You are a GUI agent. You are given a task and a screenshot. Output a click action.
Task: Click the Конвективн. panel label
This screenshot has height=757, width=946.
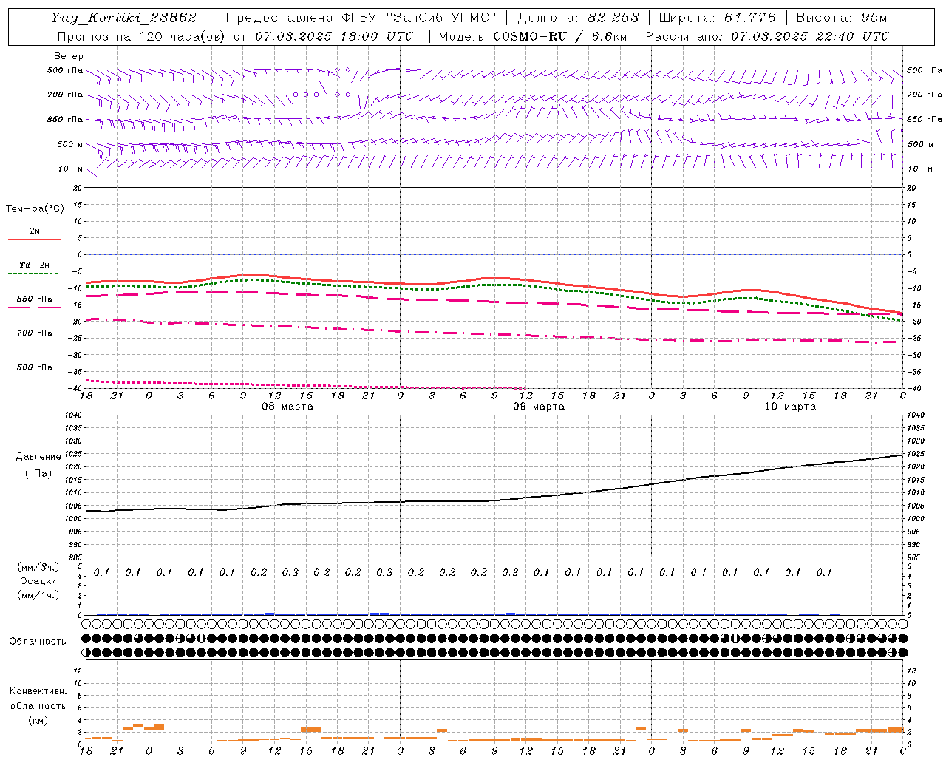click(38, 691)
